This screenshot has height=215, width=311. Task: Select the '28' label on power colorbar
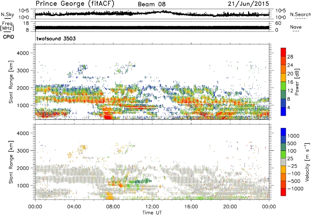click(290, 57)
